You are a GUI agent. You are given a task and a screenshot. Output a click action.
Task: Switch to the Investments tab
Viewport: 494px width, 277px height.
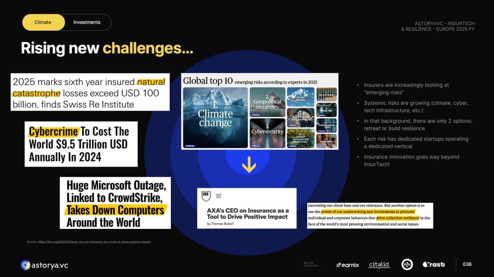pyautogui.click(x=86, y=22)
